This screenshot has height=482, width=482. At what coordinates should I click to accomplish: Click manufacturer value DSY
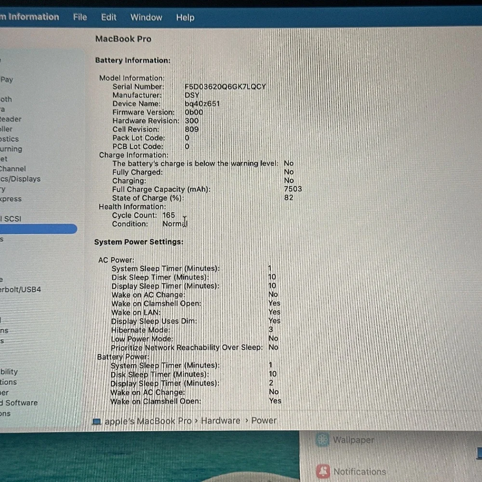[192, 95]
